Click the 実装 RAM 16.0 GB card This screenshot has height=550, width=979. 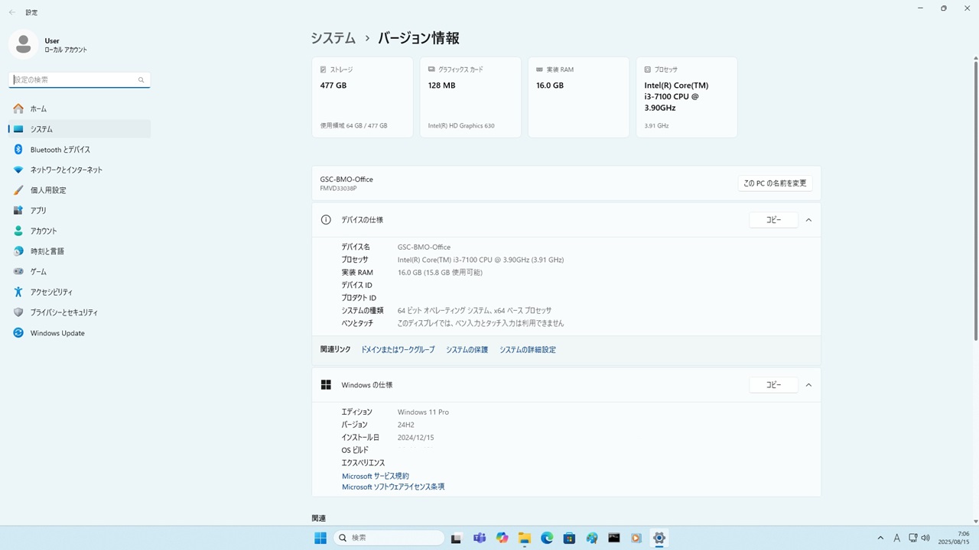[579, 97]
